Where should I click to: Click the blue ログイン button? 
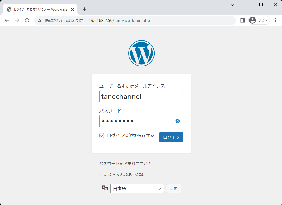tap(171, 137)
